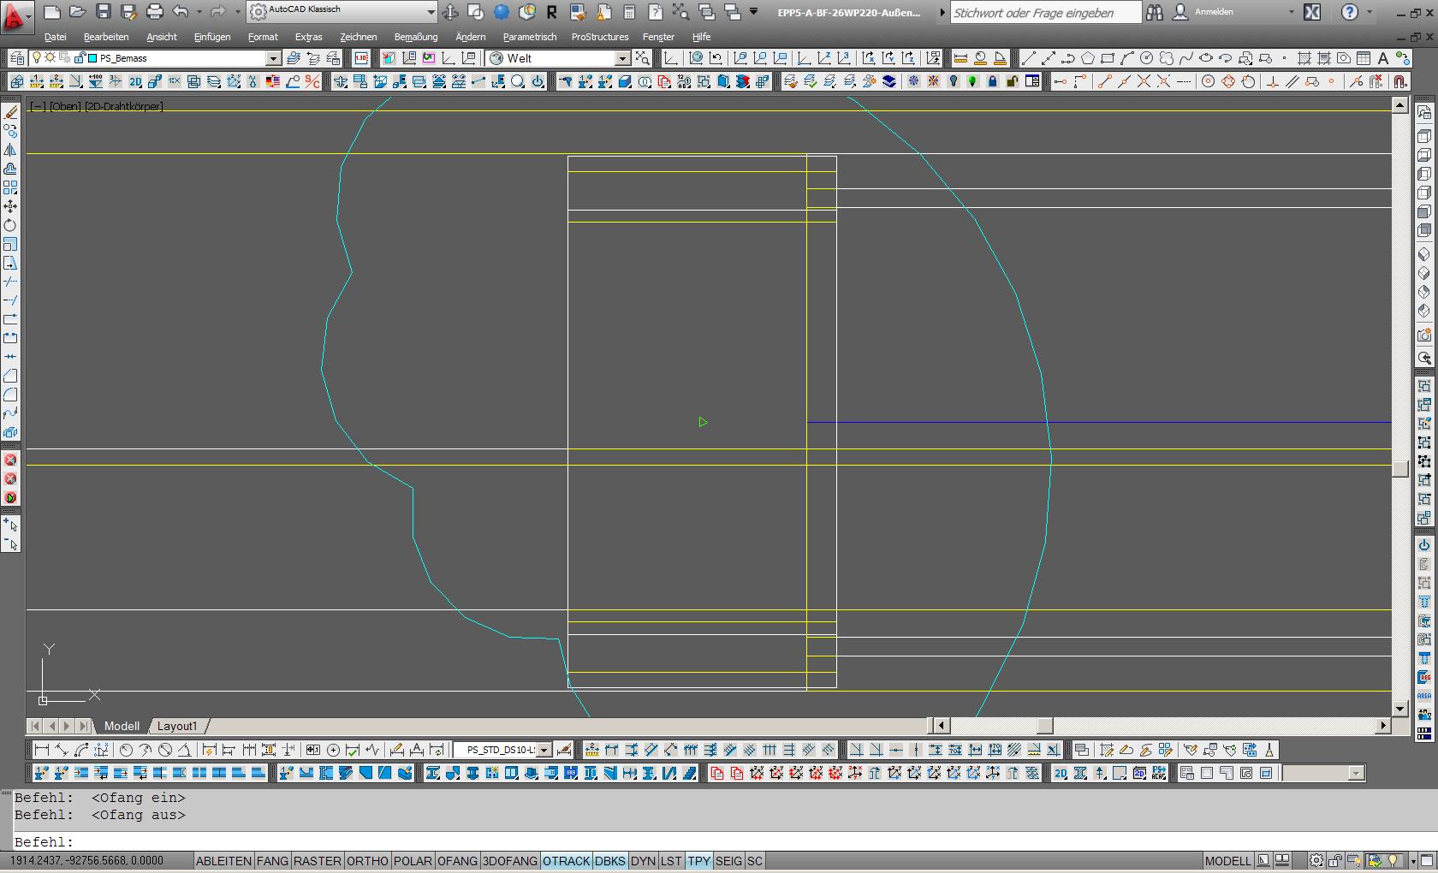
Task: Click the Undo arrow icon
Action: pos(181,12)
